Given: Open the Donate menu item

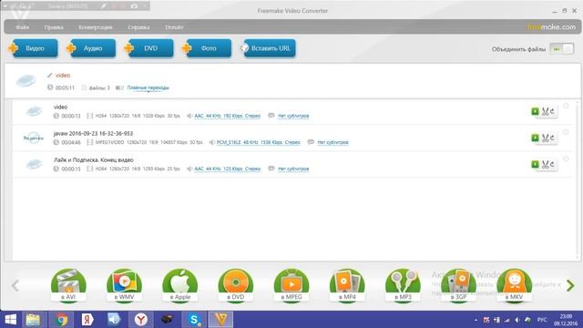Looking at the screenshot, I should (x=174, y=27).
